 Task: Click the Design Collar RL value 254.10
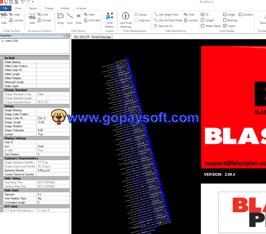point(53,118)
